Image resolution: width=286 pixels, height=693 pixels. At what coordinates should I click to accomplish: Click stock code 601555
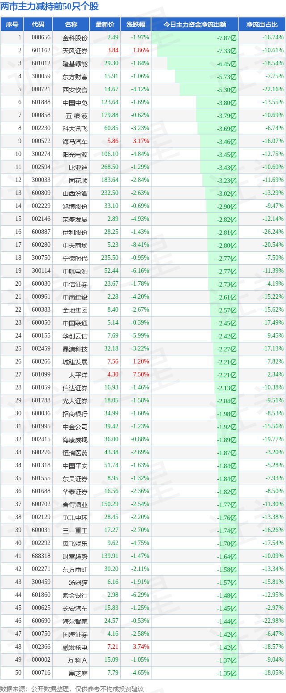pos(41,478)
